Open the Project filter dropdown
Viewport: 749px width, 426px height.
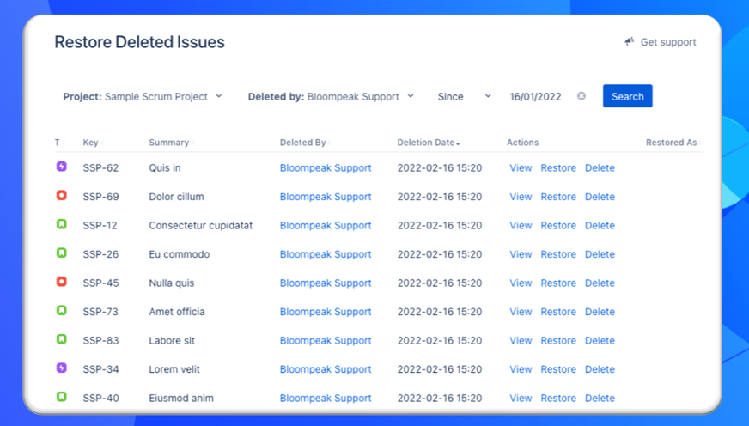coord(143,97)
